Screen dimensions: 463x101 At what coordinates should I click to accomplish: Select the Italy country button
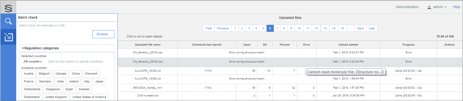[x=87, y=82]
